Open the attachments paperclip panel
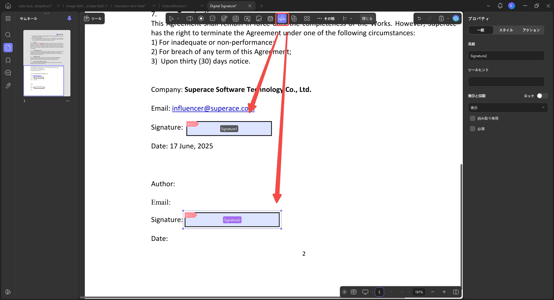 pos(8,86)
